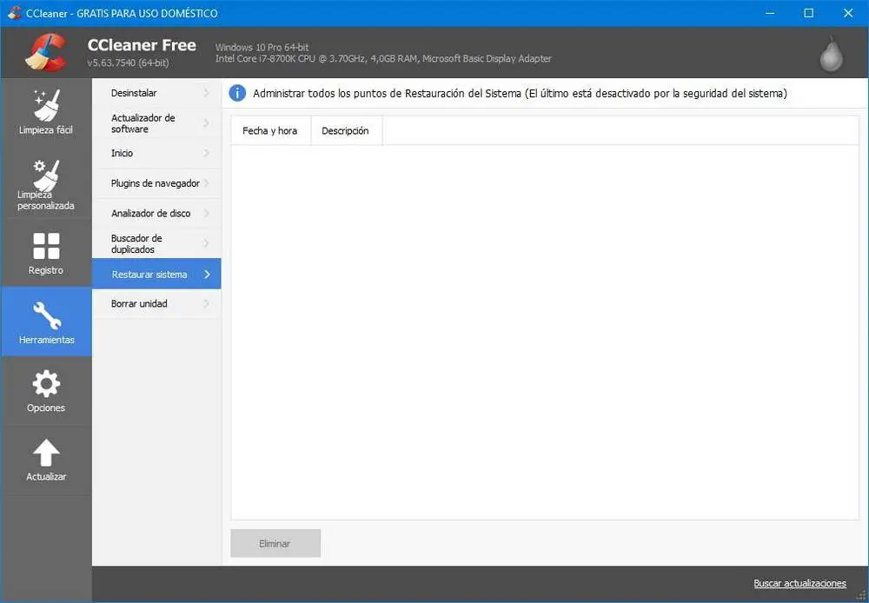Open Desinstalar tool
This screenshot has height=603, width=869.
[156, 93]
